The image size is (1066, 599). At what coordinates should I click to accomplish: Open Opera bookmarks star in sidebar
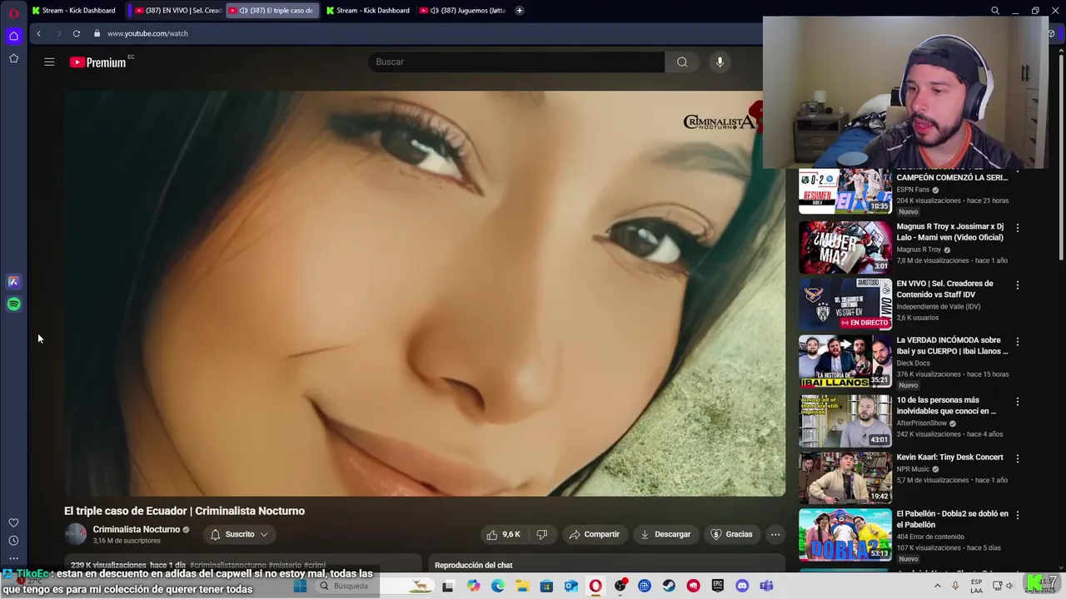pyautogui.click(x=13, y=58)
